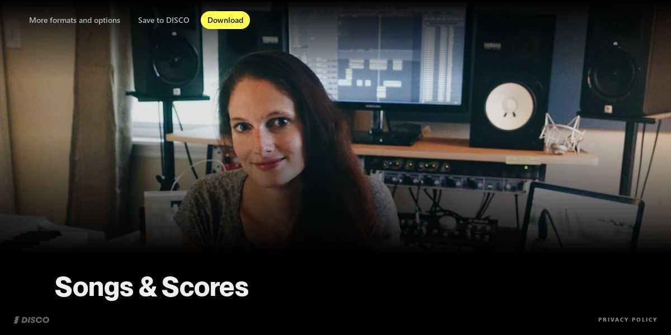Viewport: 671px width, 335px height.
Task: Click the DISCO logo in the footer
Action: [31, 320]
